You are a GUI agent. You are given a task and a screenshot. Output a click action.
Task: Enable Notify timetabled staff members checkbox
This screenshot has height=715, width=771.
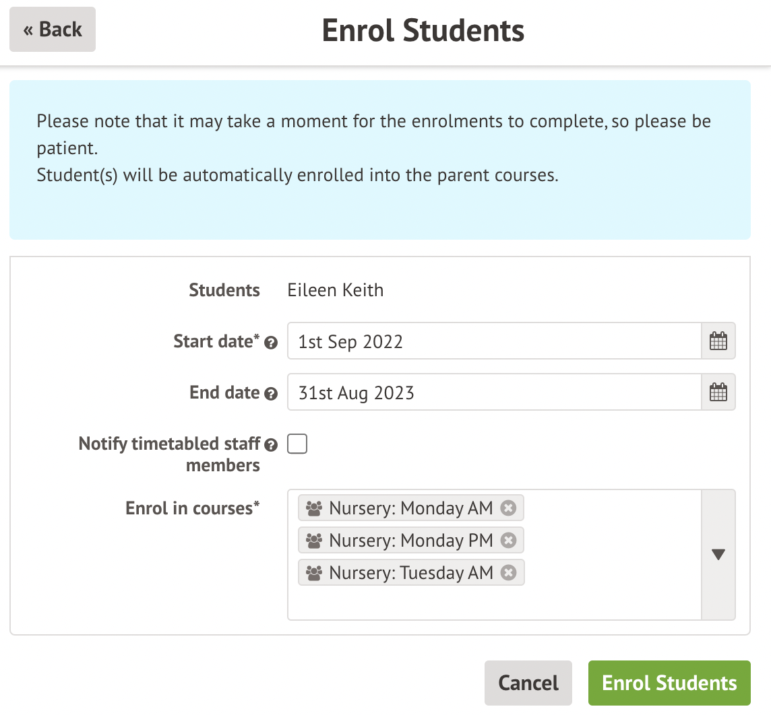click(x=297, y=444)
